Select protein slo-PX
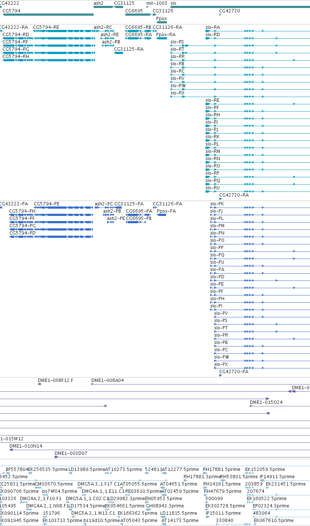 [x=221, y=364]
